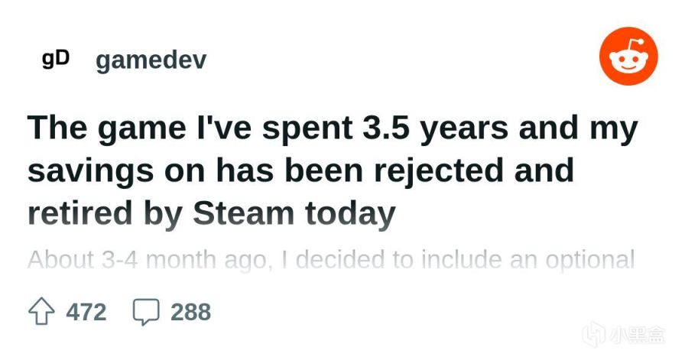Open comments via speech bubble icon
Image resolution: width=685 pixels, height=357 pixels.
[146, 312]
